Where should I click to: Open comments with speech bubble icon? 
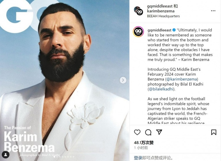(148, 132)
